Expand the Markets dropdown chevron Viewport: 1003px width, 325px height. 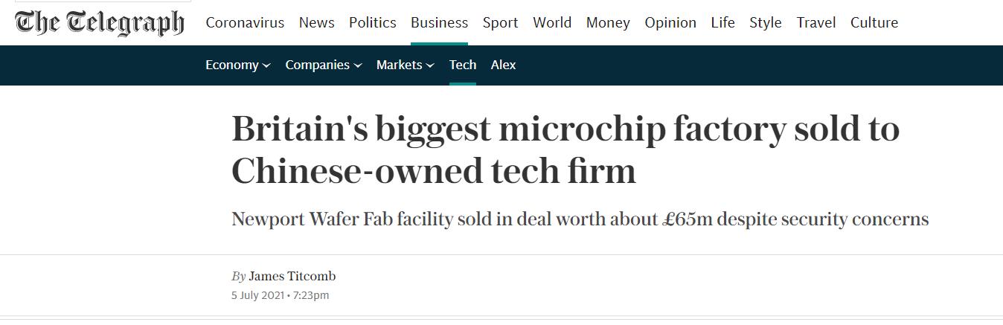coord(430,65)
